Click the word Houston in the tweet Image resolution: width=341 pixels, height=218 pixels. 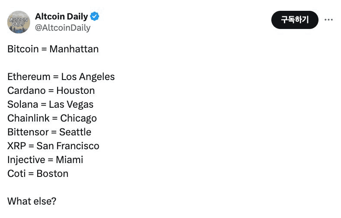tap(76, 90)
